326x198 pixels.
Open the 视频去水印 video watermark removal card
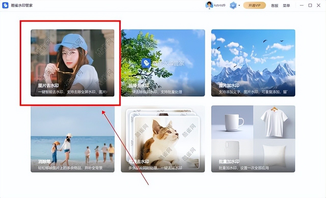[x=163, y=63]
